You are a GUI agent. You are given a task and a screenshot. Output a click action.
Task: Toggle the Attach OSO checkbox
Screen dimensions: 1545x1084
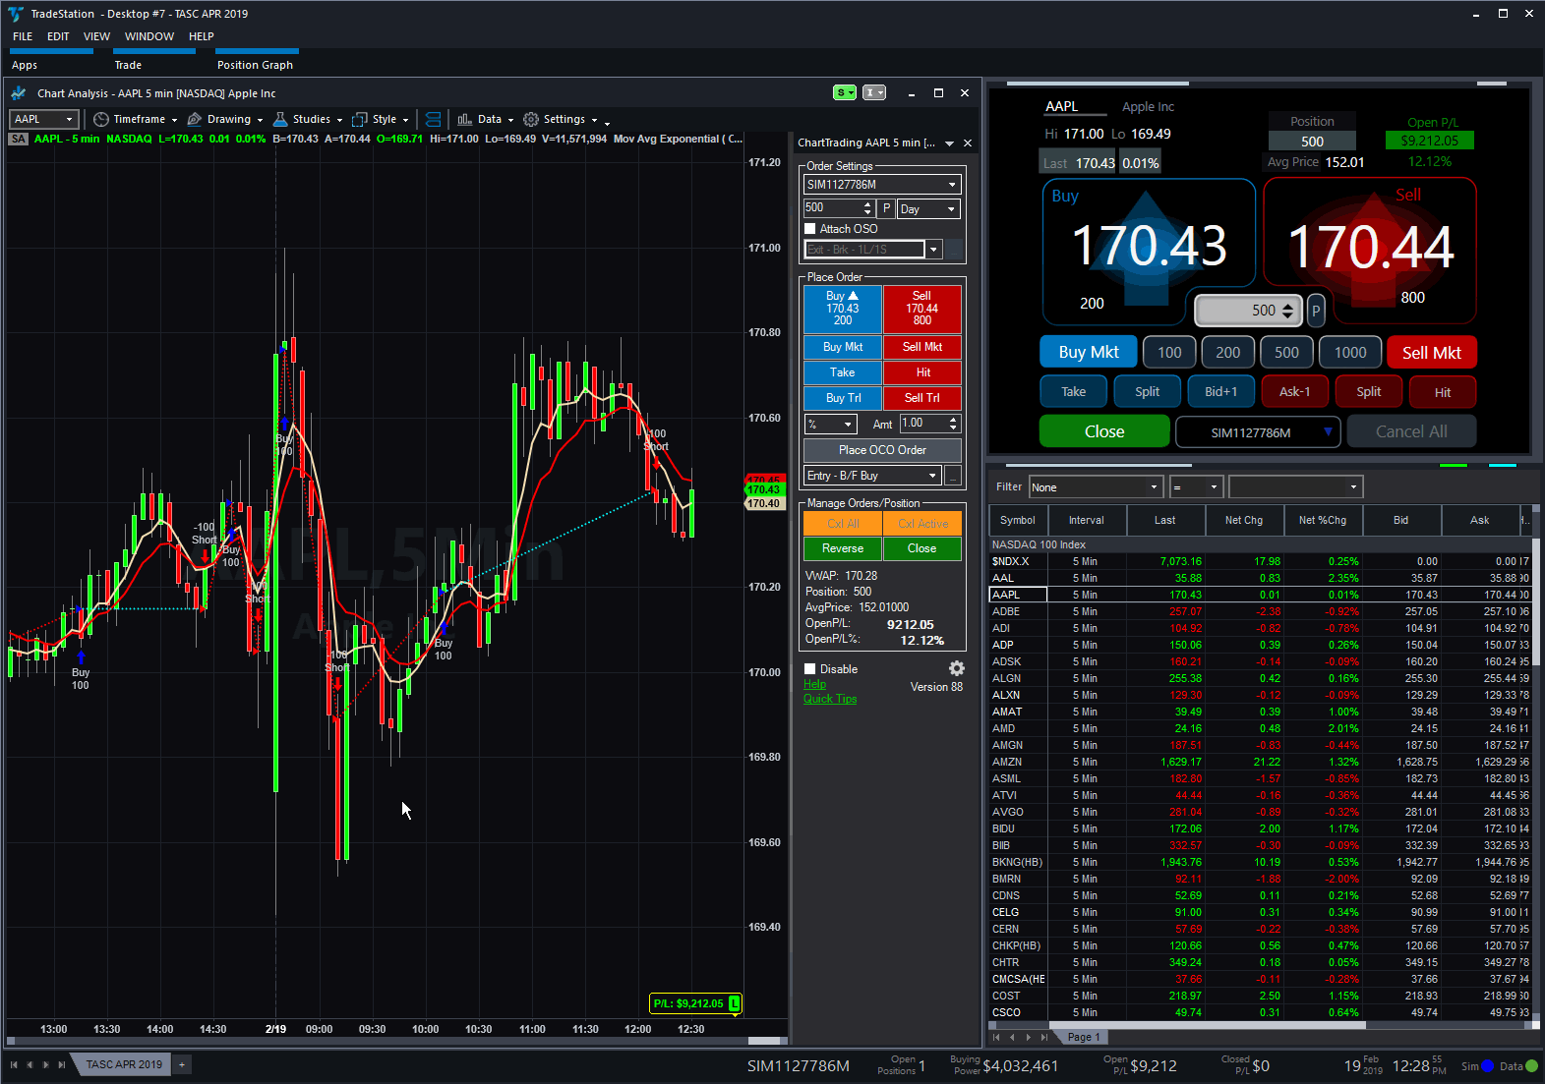[x=810, y=229]
